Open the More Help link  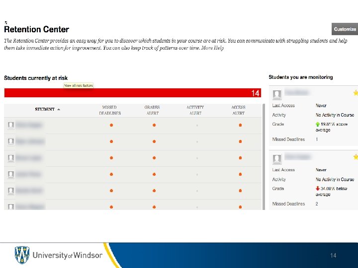click(212, 48)
